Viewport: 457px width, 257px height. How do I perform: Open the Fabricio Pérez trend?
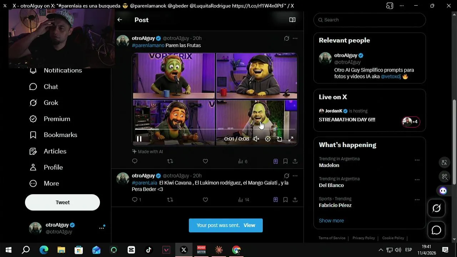pos(335,205)
